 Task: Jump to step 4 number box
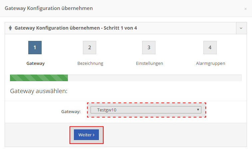point(210,48)
